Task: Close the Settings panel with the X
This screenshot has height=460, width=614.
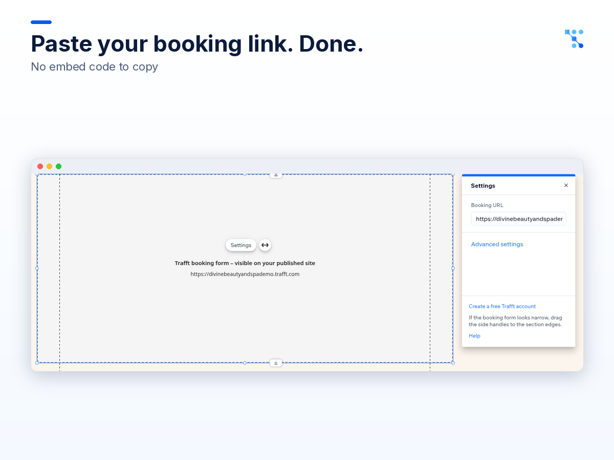Action: tap(566, 186)
